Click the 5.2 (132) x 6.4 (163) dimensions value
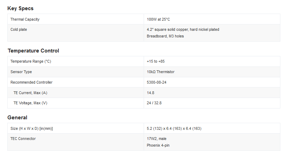This screenshot has width=287, height=162. [174, 128]
